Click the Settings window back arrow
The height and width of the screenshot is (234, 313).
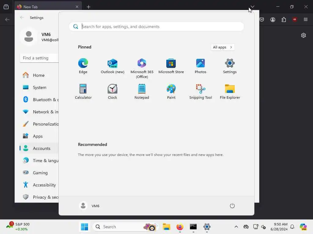pyautogui.click(x=22, y=17)
